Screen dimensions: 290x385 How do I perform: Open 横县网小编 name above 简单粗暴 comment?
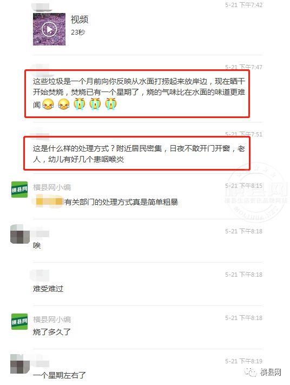[x=52, y=187]
